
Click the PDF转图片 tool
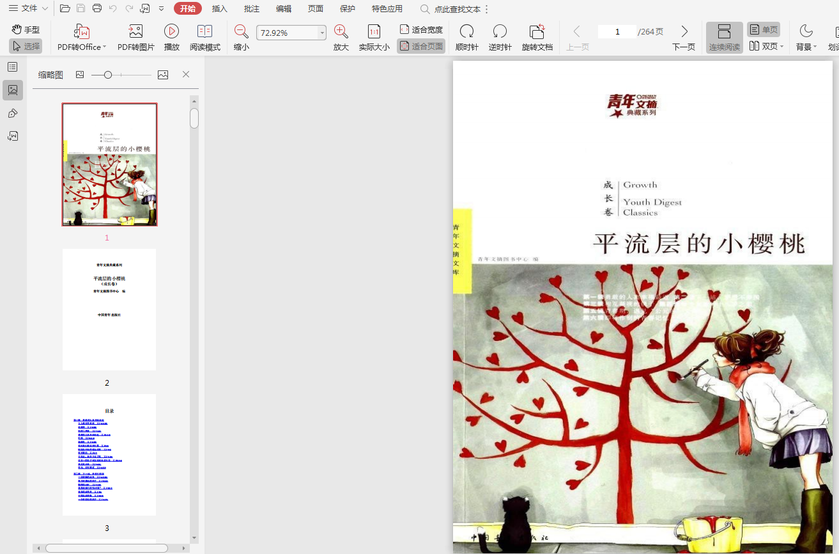(136, 38)
